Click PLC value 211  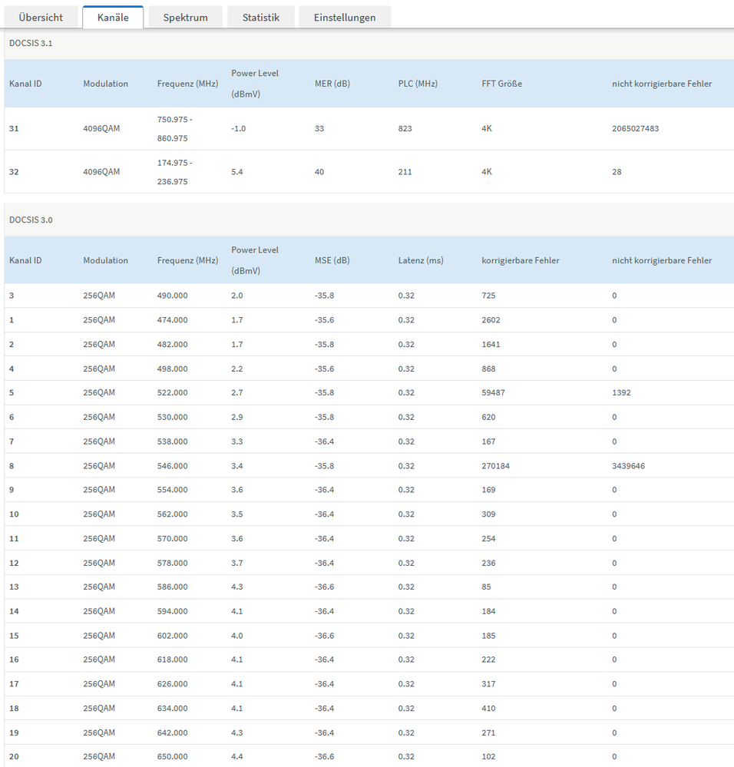(x=405, y=172)
